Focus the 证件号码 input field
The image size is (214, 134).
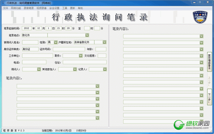[69, 49]
